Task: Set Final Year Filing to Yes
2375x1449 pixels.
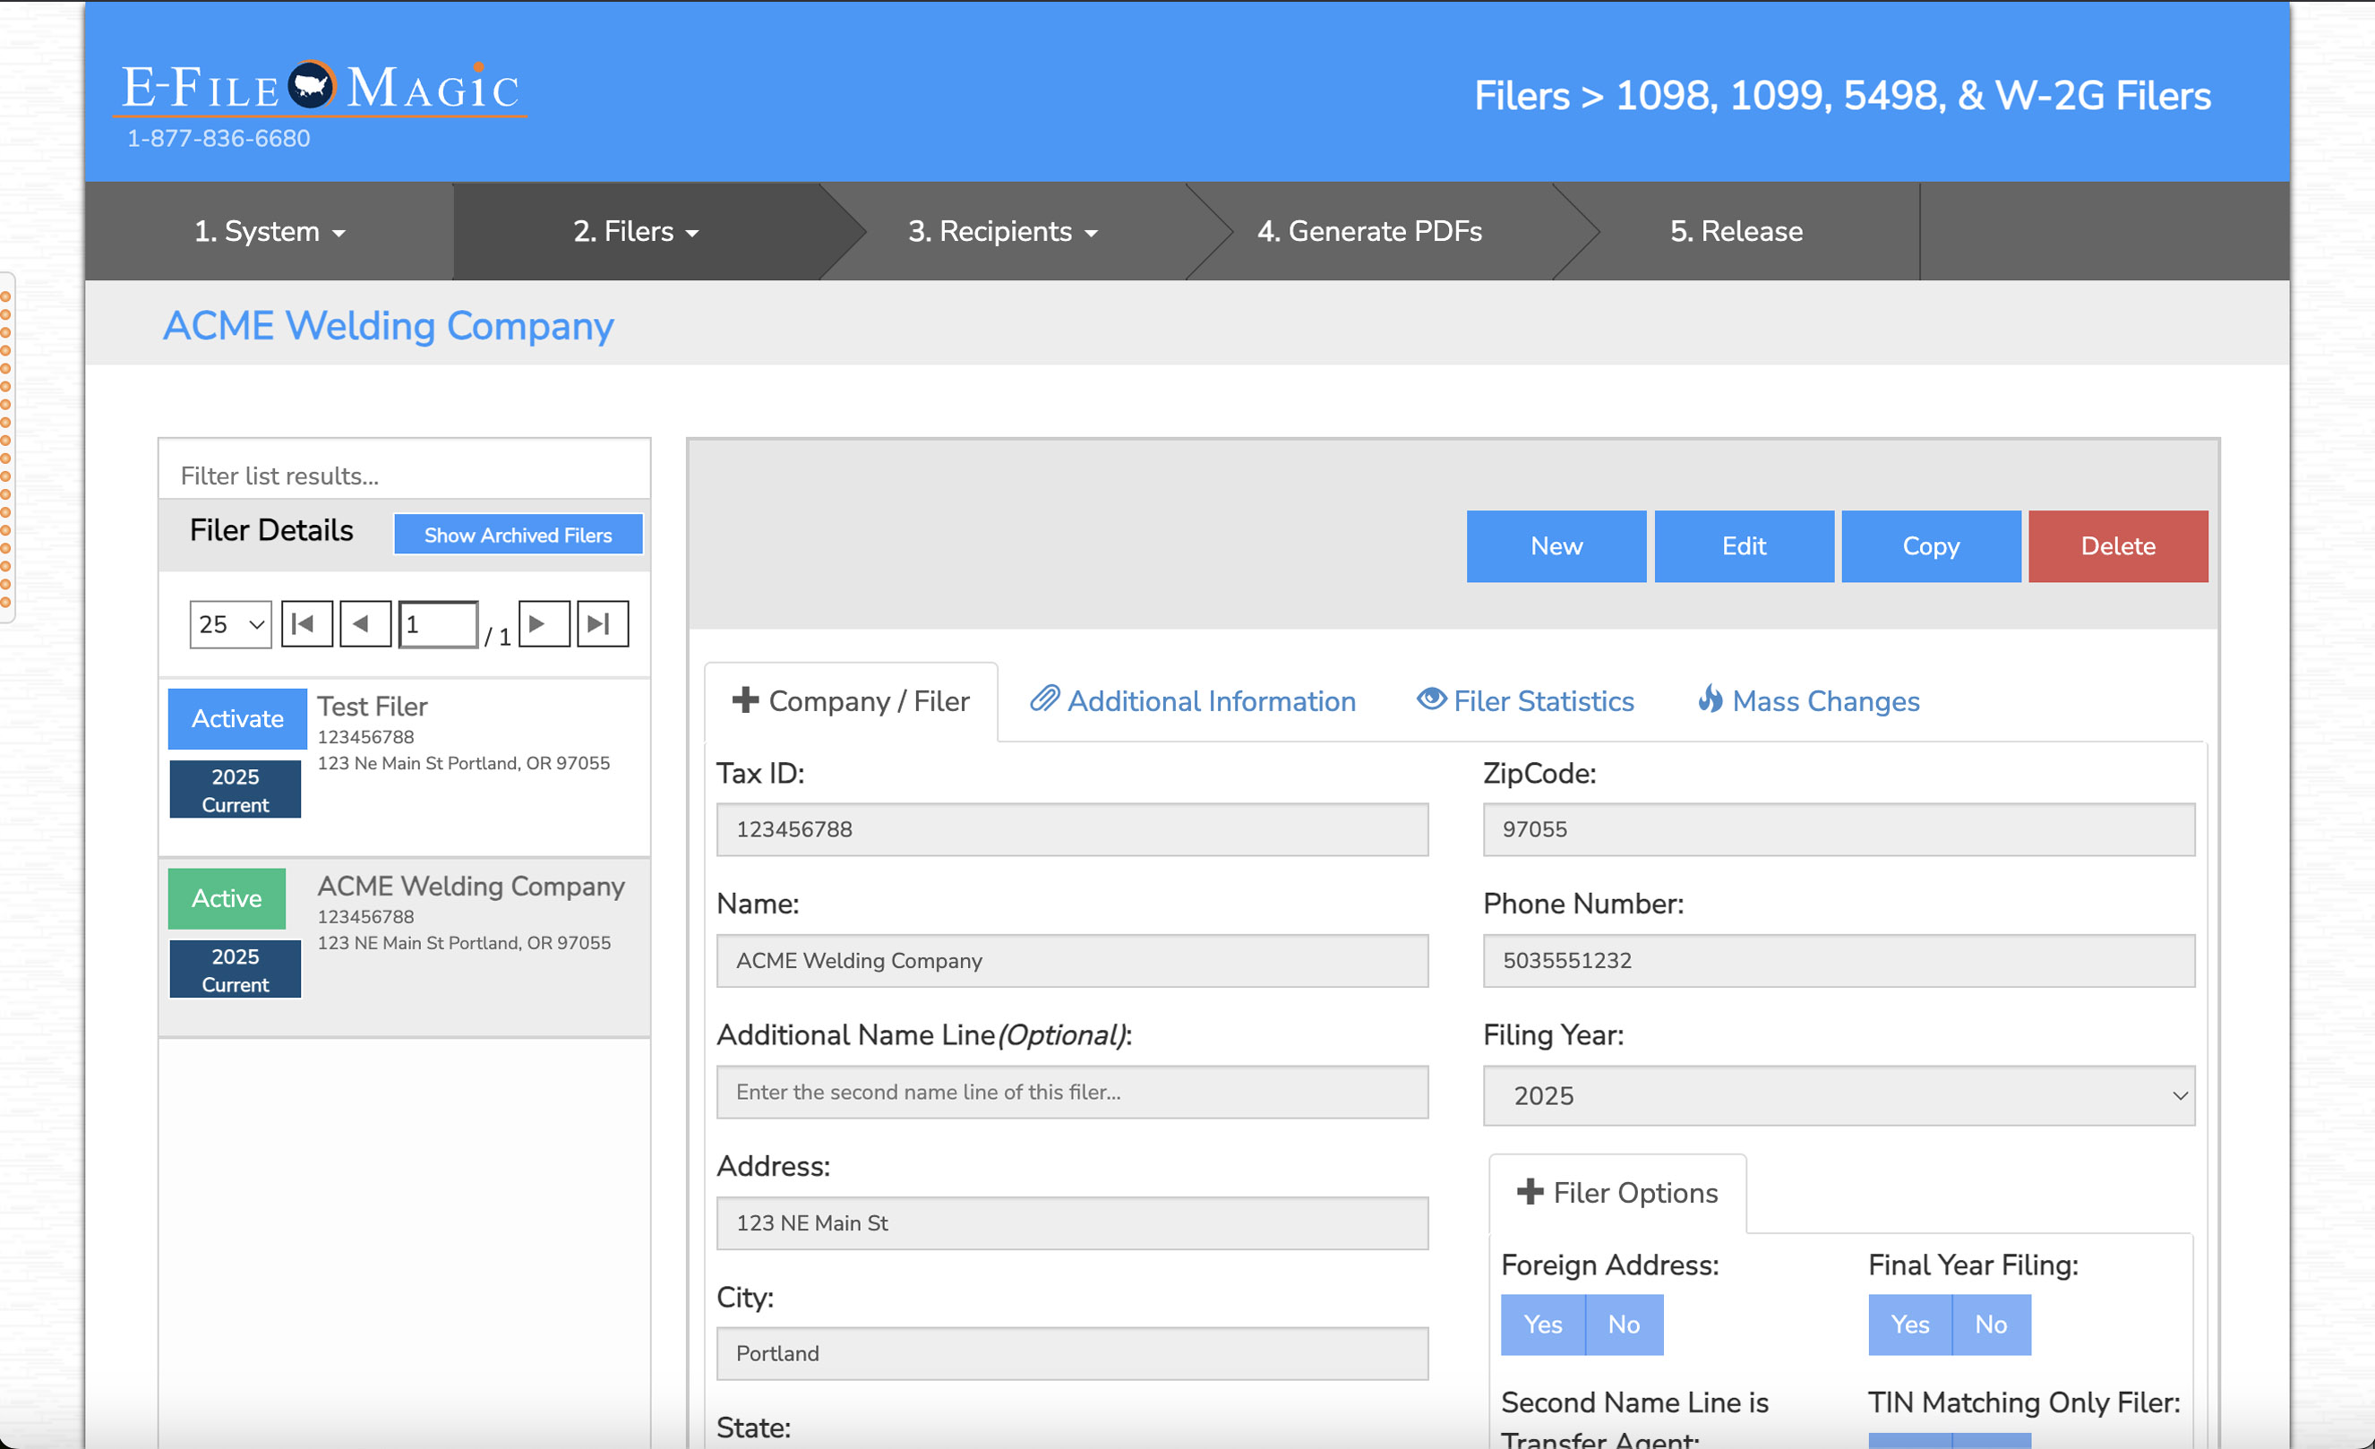Action: (x=1909, y=1325)
